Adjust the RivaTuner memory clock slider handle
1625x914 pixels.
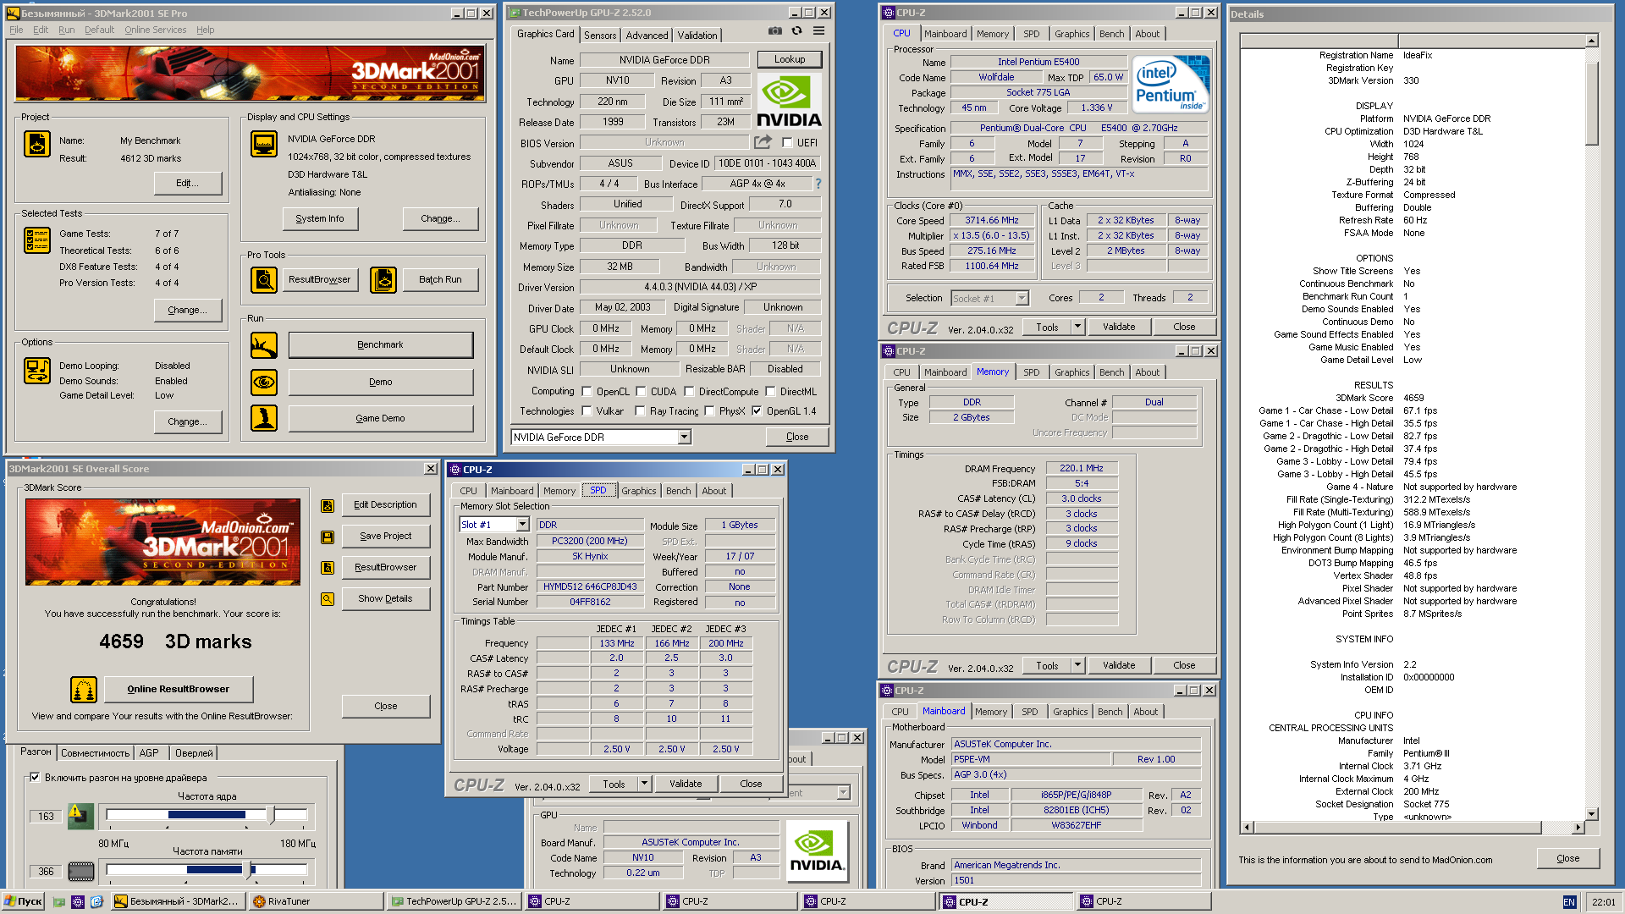pos(247,869)
